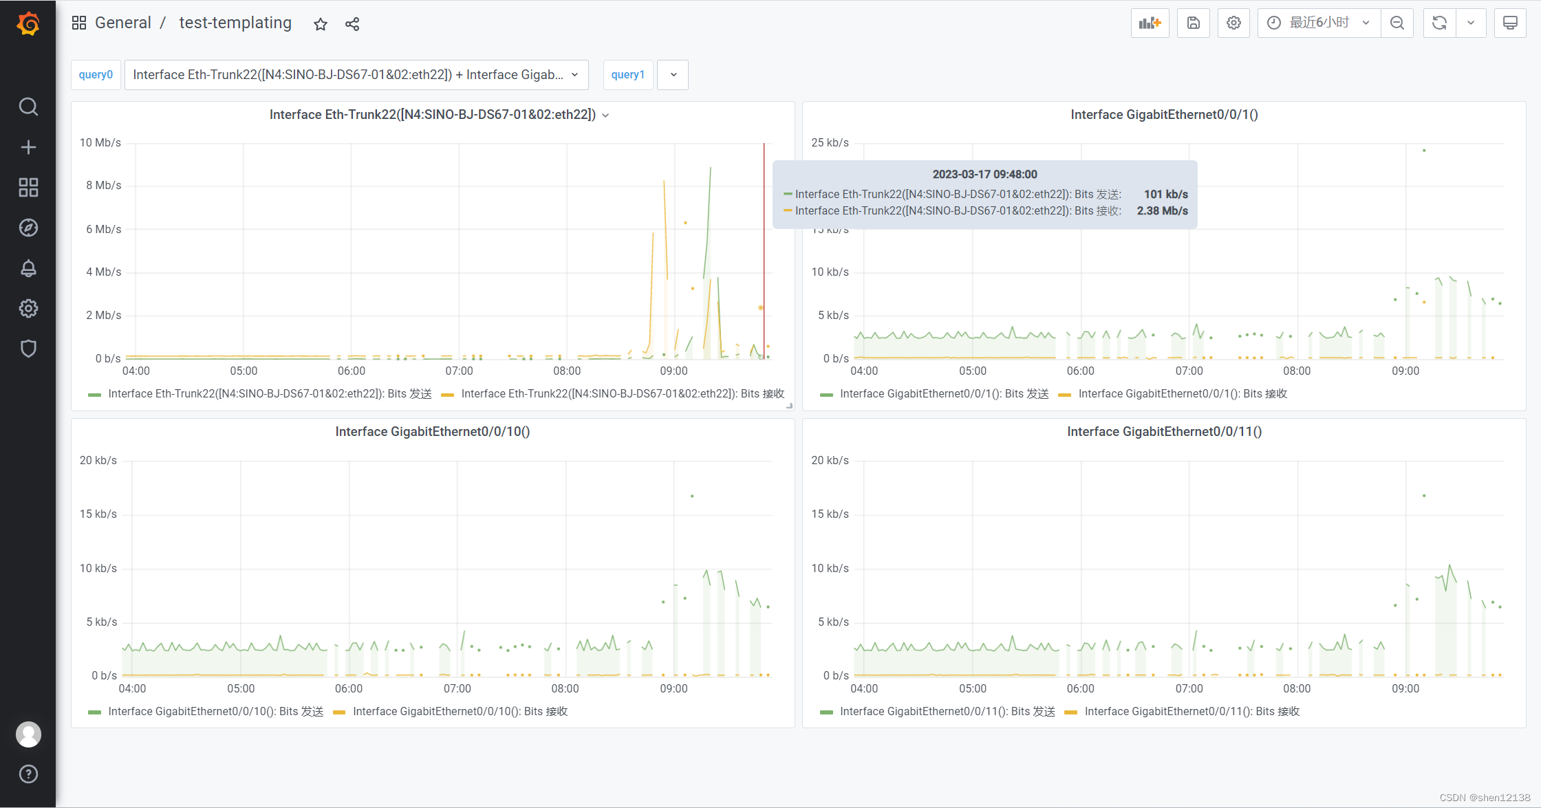Save the dashboard with the disk icon
Viewport: 1541px width, 808px height.
[x=1193, y=23]
